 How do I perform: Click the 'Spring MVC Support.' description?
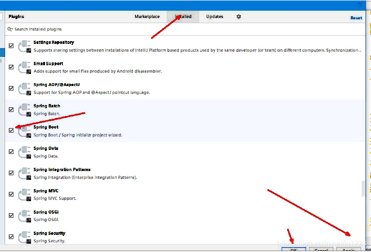(x=55, y=198)
